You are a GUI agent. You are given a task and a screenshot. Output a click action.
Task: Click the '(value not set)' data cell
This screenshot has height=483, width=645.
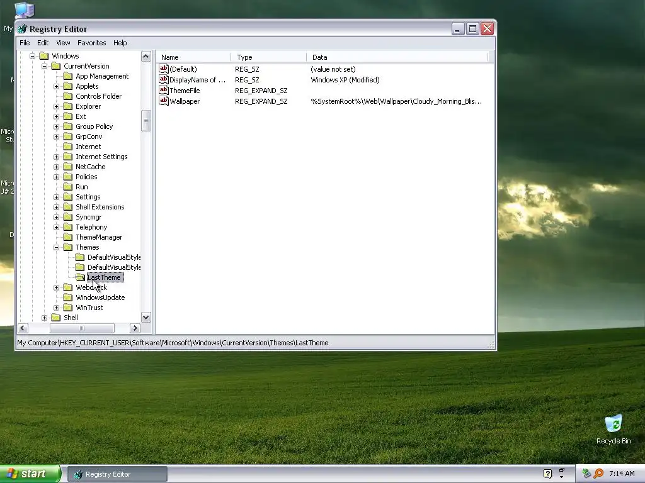point(333,69)
